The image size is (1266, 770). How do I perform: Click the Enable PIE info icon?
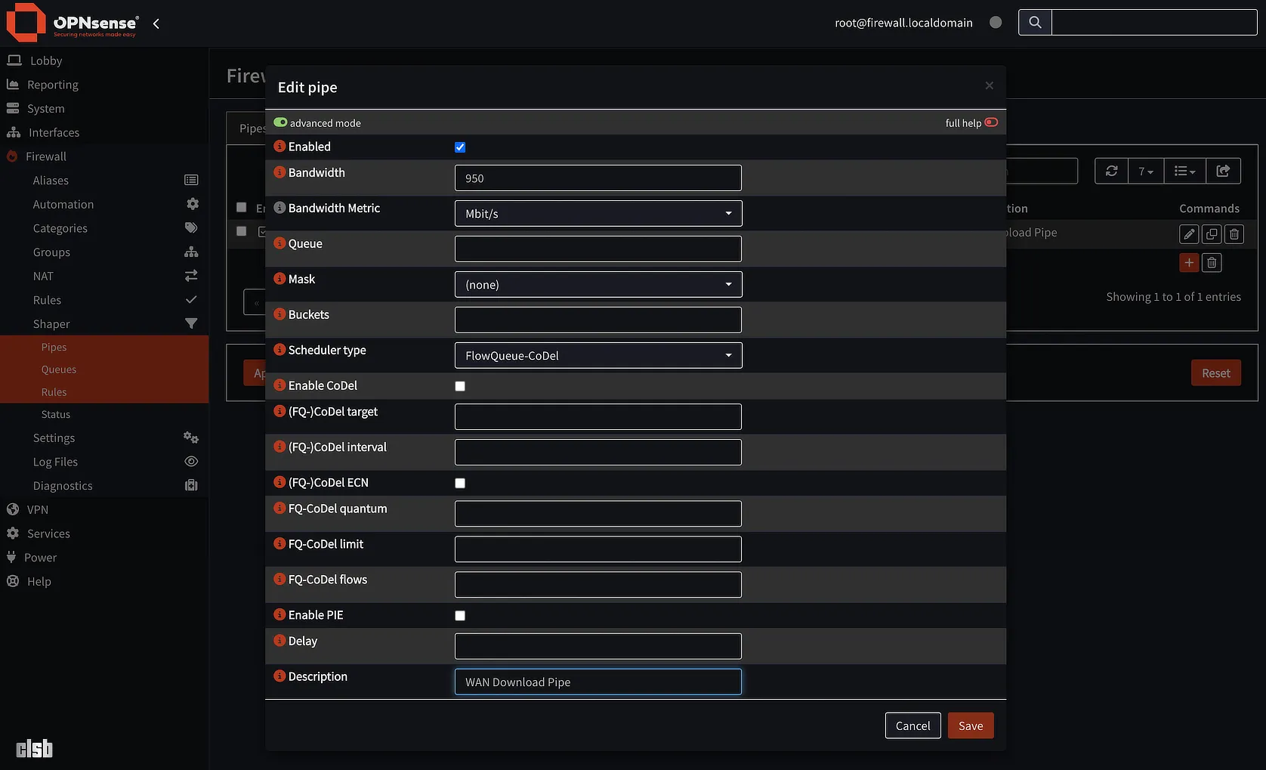pyautogui.click(x=279, y=615)
